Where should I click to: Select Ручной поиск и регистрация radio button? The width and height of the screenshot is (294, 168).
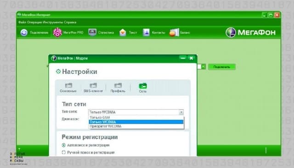coord(64,152)
